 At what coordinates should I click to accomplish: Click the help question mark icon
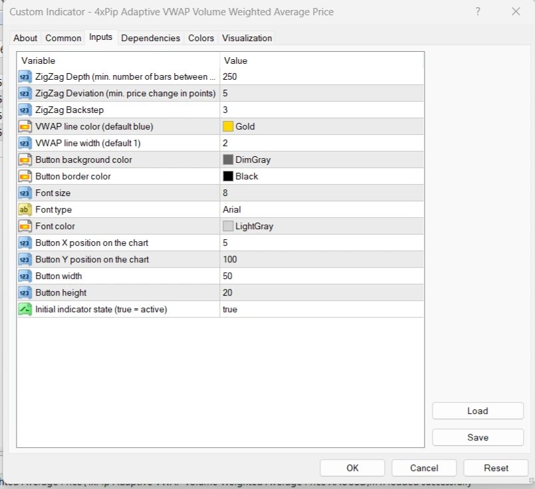point(479,12)
